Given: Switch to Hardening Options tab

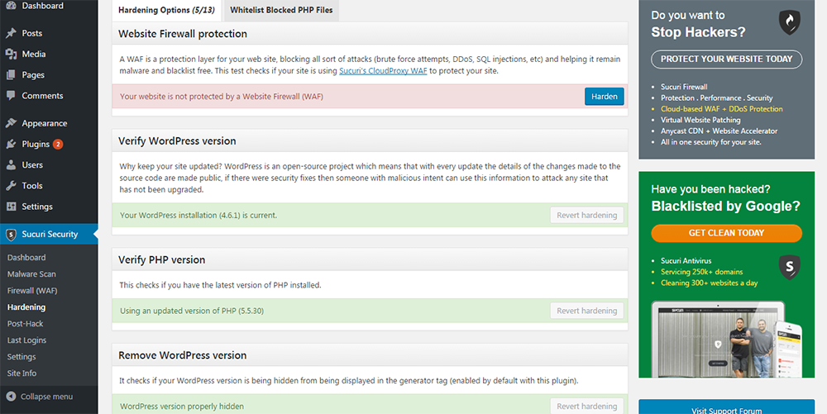Looking at the screenshot, I should click(166, 11).
